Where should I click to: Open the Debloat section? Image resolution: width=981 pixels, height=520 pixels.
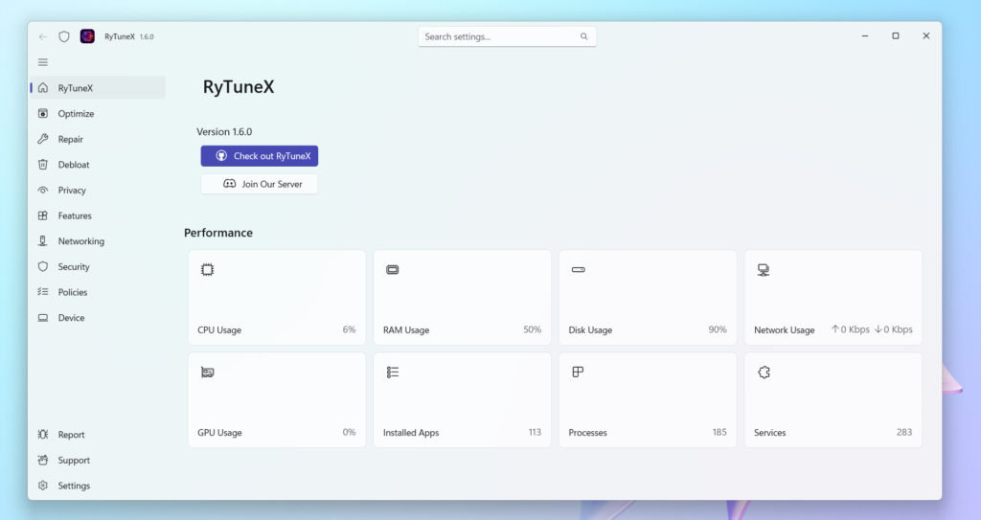pos(73,165)
